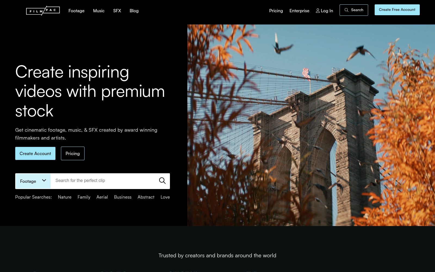Click the Brooklyn Bridge hero video
Image resolution: width=435 pixels, height=272 pixels.
click(x=311, y=125)
